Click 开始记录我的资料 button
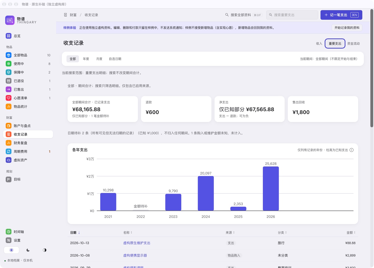 (347, 28)
